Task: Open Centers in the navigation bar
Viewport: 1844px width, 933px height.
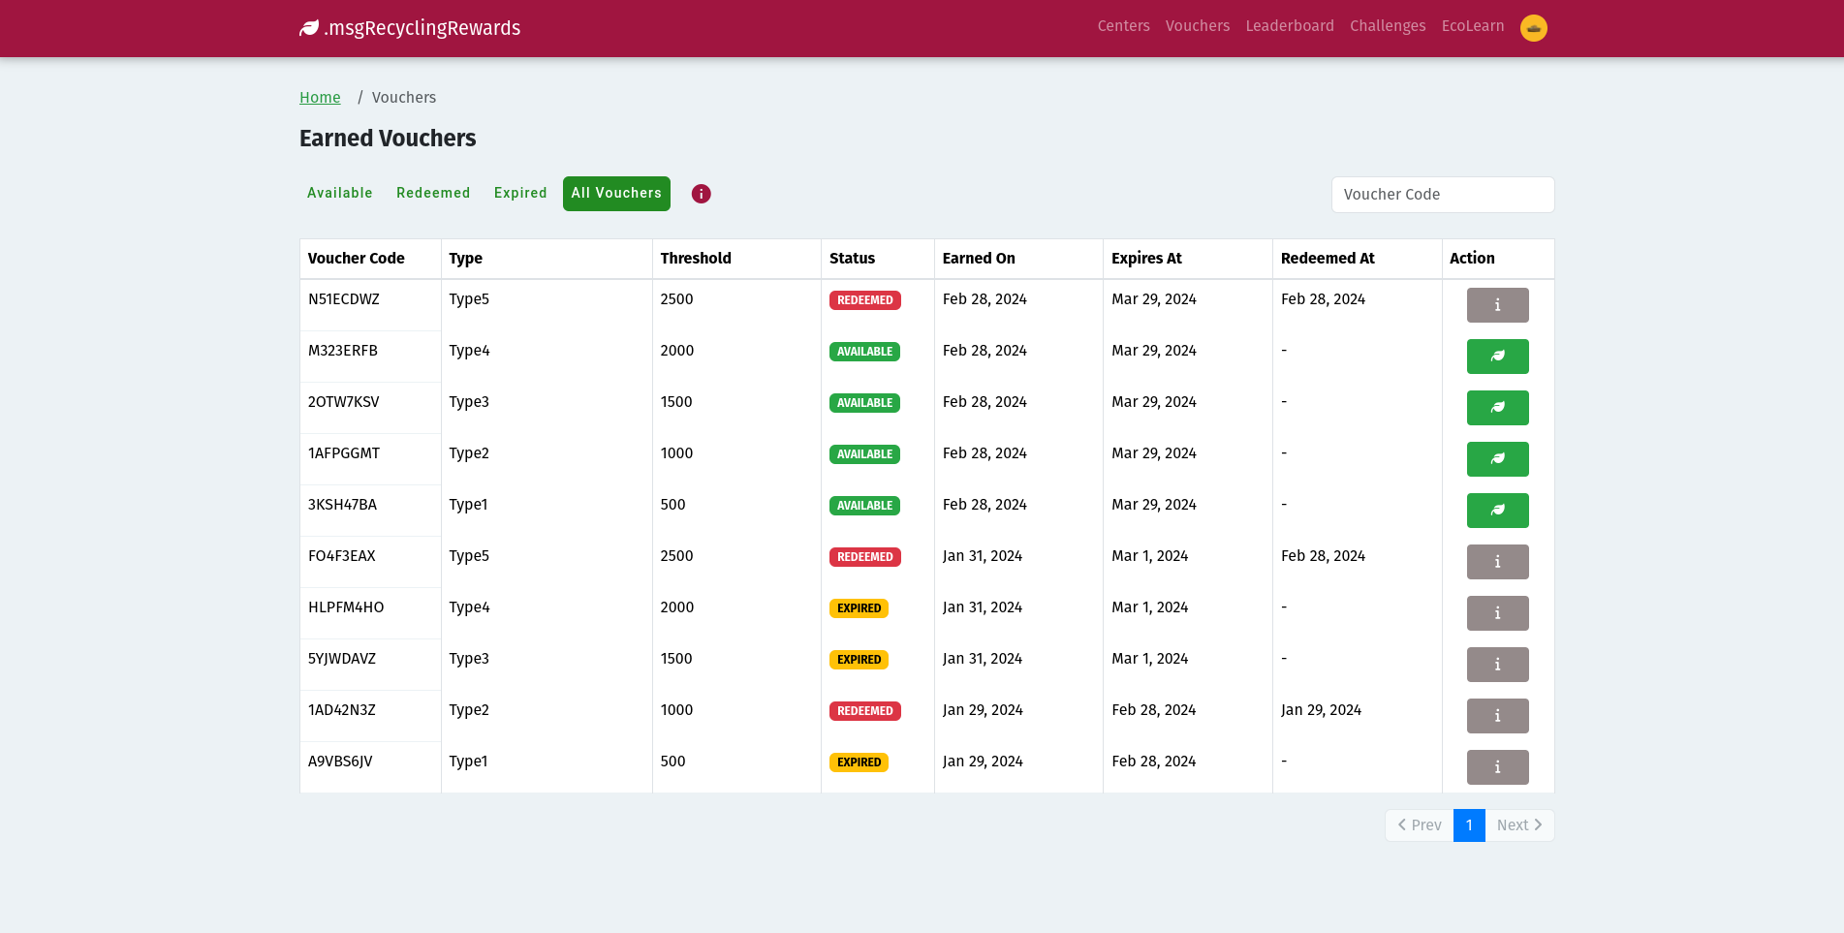Action: (1123, 26)
